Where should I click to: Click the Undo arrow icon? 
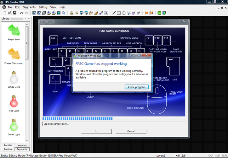pyautogui.click(x=21, y=13)
